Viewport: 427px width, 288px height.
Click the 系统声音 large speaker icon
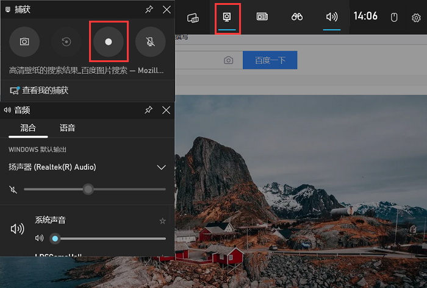point(17,229)
